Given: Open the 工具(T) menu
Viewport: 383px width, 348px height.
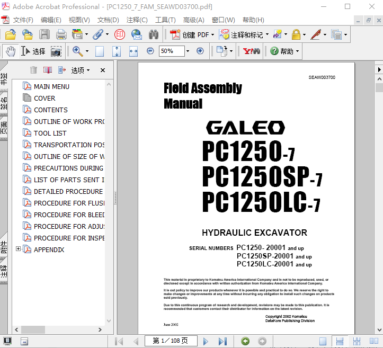Looking at the screenshot, I should [165, 20].
